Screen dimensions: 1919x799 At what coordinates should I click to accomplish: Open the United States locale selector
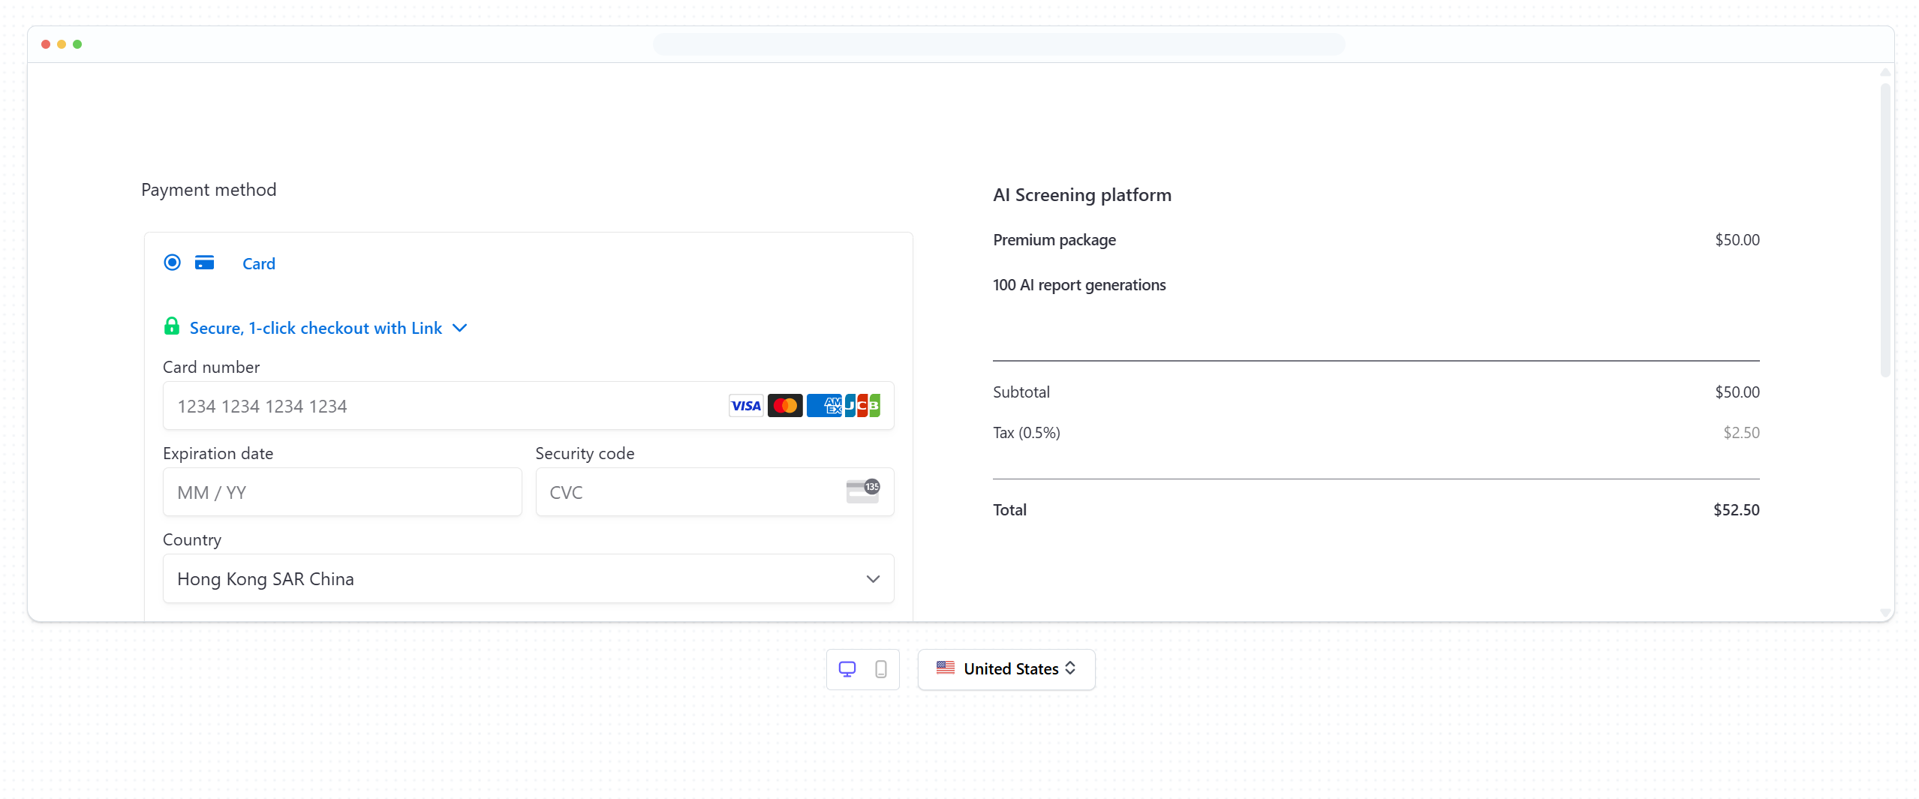pyautogui.click(x=1006, y=669)
